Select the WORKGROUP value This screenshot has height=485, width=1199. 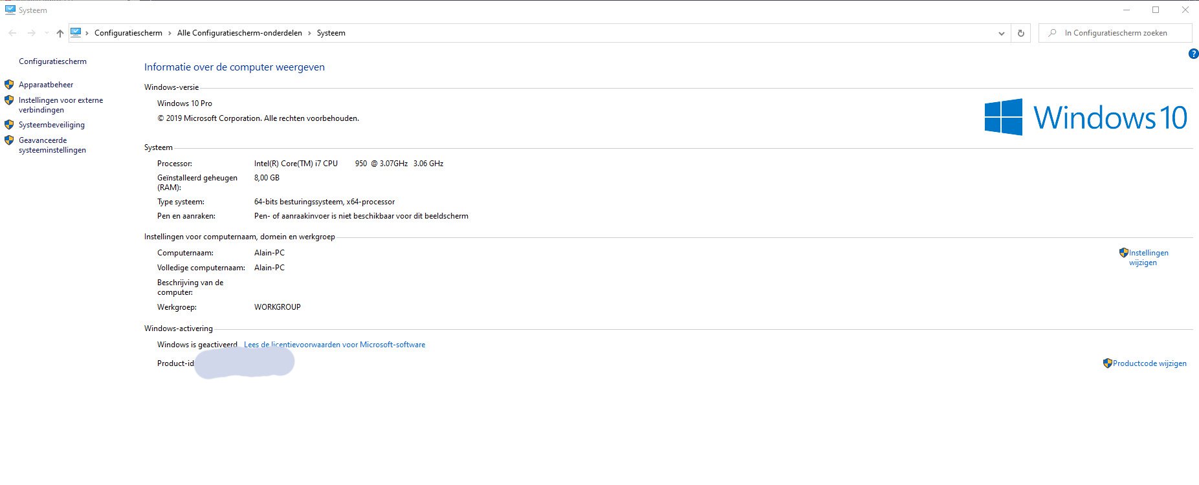click(278, 307)
